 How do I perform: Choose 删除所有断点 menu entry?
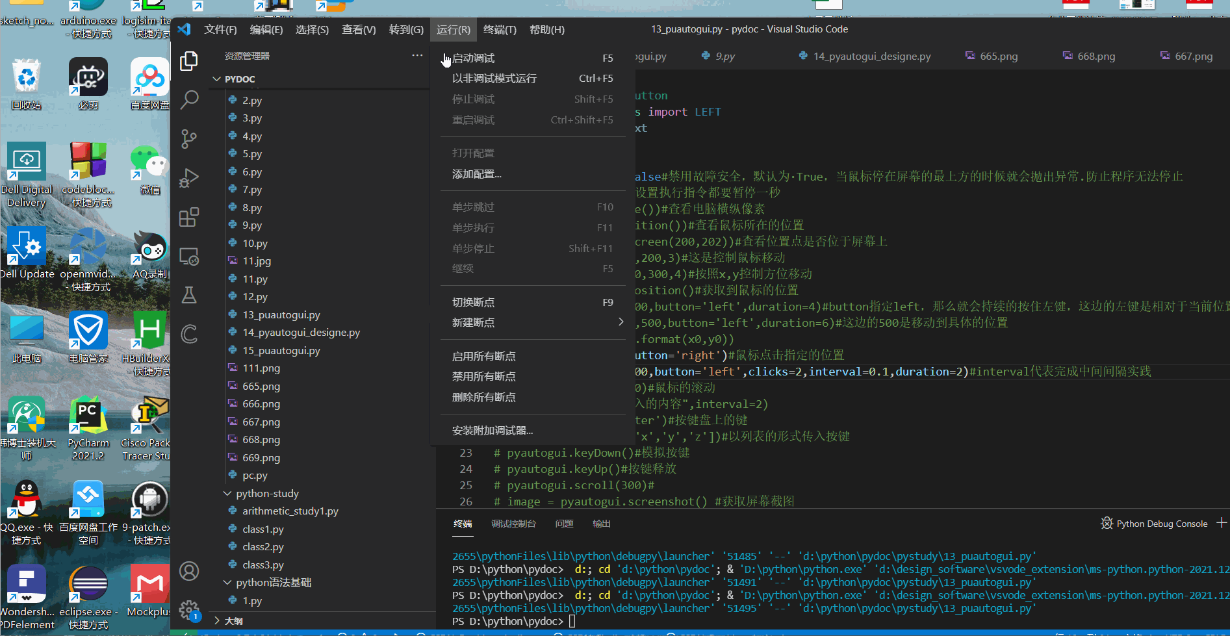click(533, 398)
